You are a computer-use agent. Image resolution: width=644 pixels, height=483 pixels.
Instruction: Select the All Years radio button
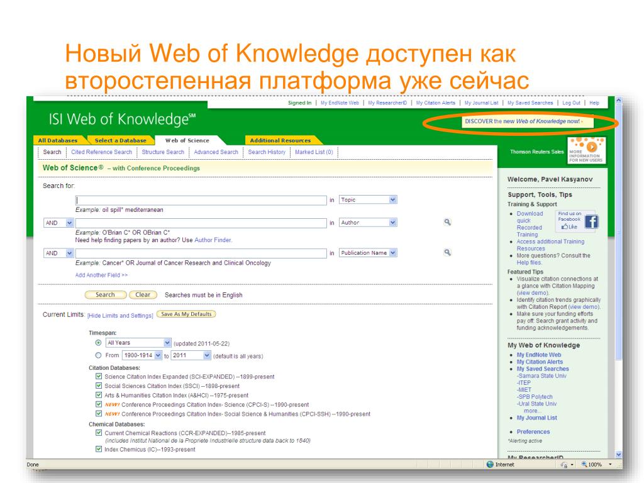point(98,343)
